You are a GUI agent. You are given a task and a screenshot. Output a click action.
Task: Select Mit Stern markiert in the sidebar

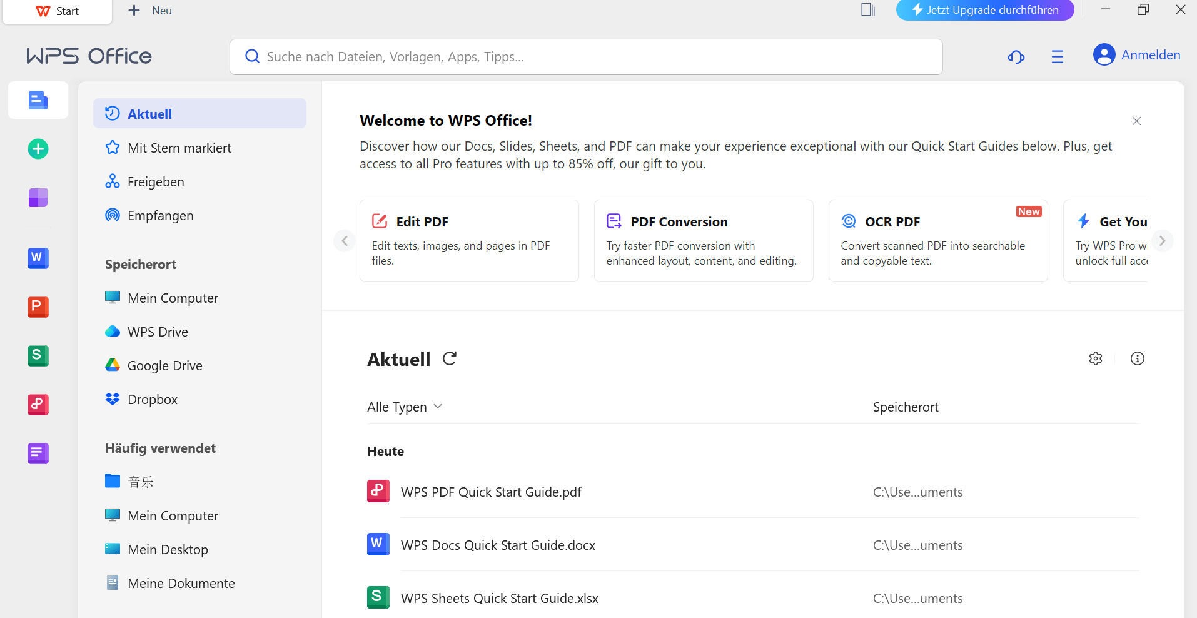[x=178, y=148]
